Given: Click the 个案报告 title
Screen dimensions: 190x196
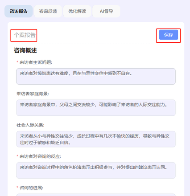Looking at the screenshot, I should (x=25, y=35).
